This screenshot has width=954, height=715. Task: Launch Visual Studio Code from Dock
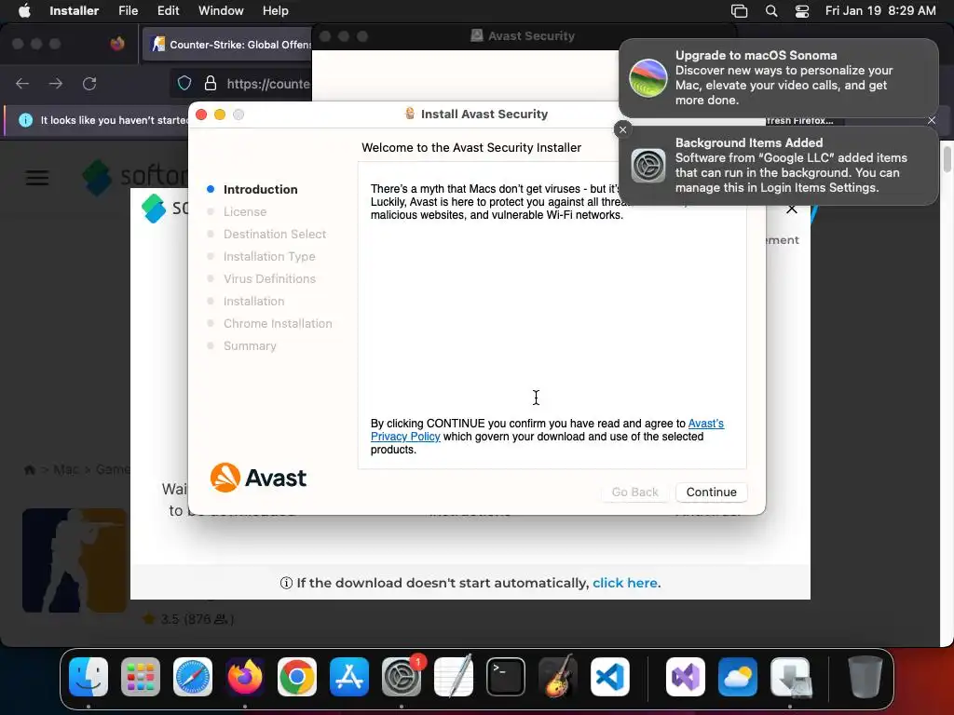tap(610, 677)
